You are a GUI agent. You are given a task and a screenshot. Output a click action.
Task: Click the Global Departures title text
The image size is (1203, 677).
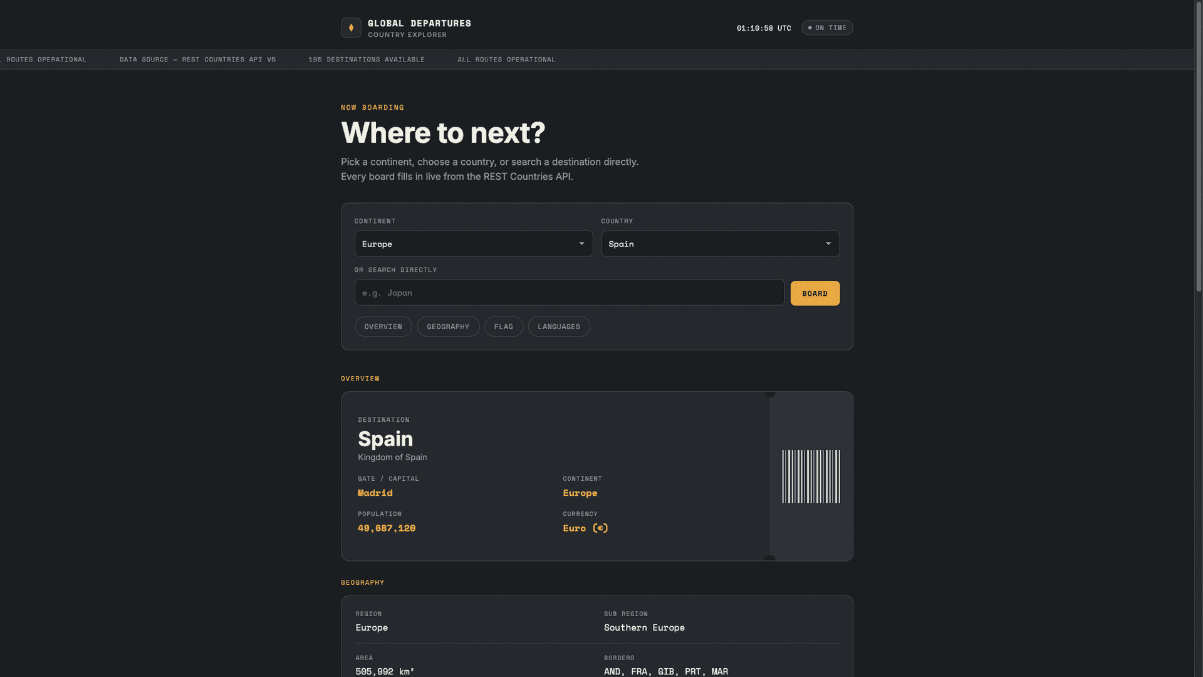419,23
